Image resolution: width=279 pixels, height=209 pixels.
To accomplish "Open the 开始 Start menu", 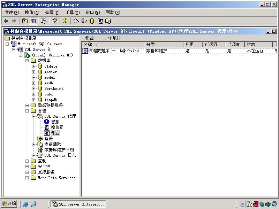I will [x=9, y=203].
